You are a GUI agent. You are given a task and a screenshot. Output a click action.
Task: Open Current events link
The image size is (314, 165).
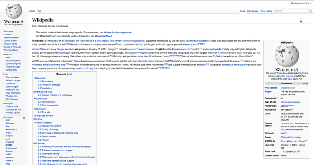tap(10, 41)
